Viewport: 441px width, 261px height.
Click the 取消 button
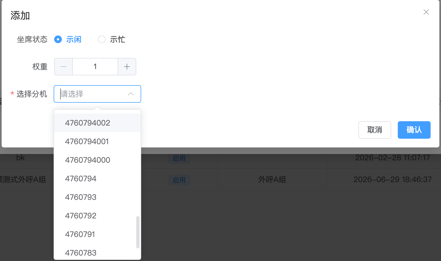[375, 130]
